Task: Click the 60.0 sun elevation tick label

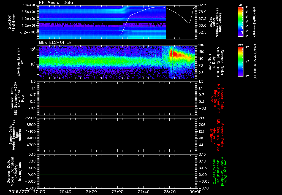Action: (x=202, y=25)
